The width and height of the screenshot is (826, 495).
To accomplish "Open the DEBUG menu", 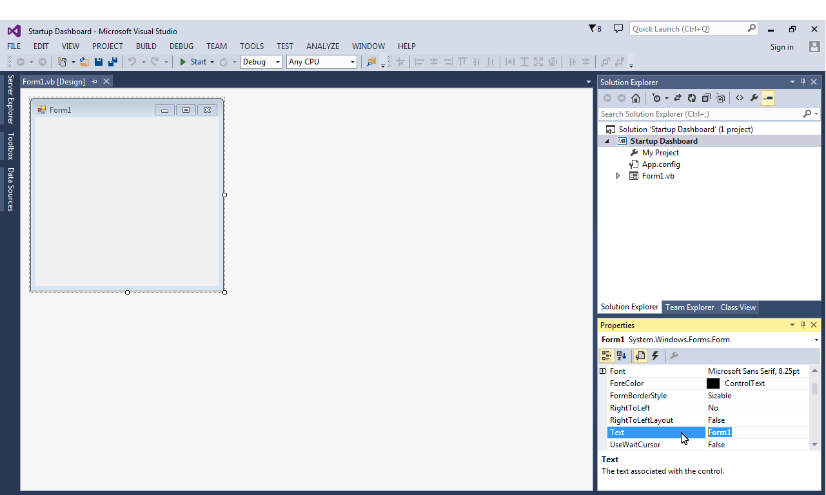I will (182, 46).
